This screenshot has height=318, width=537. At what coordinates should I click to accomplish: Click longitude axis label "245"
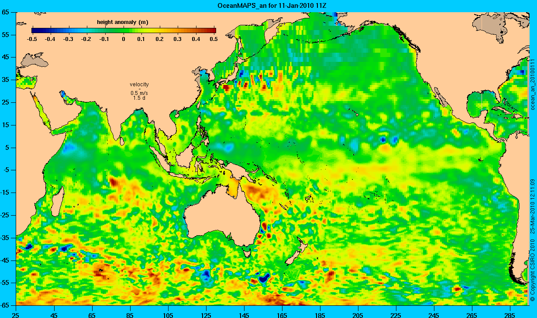point(434,315)
